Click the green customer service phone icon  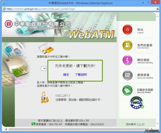pyautogui.click(x=33, y=124)
